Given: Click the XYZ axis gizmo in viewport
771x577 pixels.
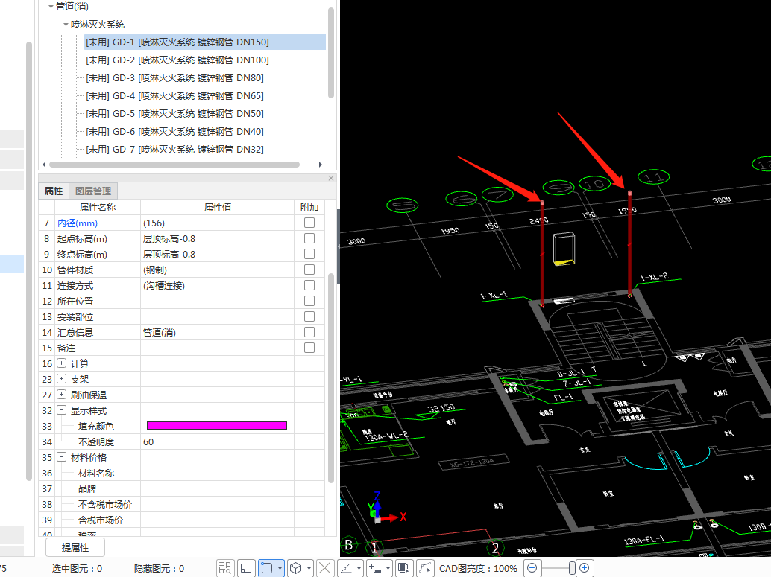Looking at the screenshot, I should pyautogui.click(x=386, y=509).
